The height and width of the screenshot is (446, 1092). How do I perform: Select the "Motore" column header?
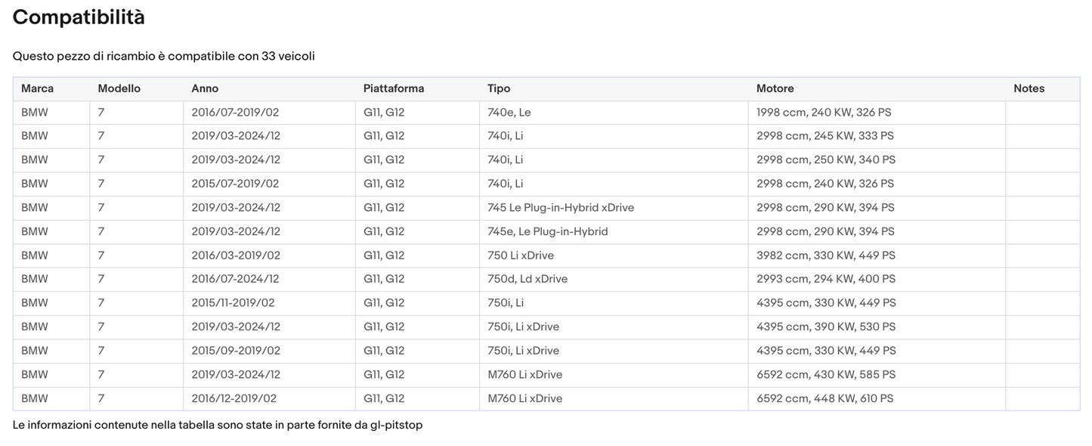(x=775, y=88)
